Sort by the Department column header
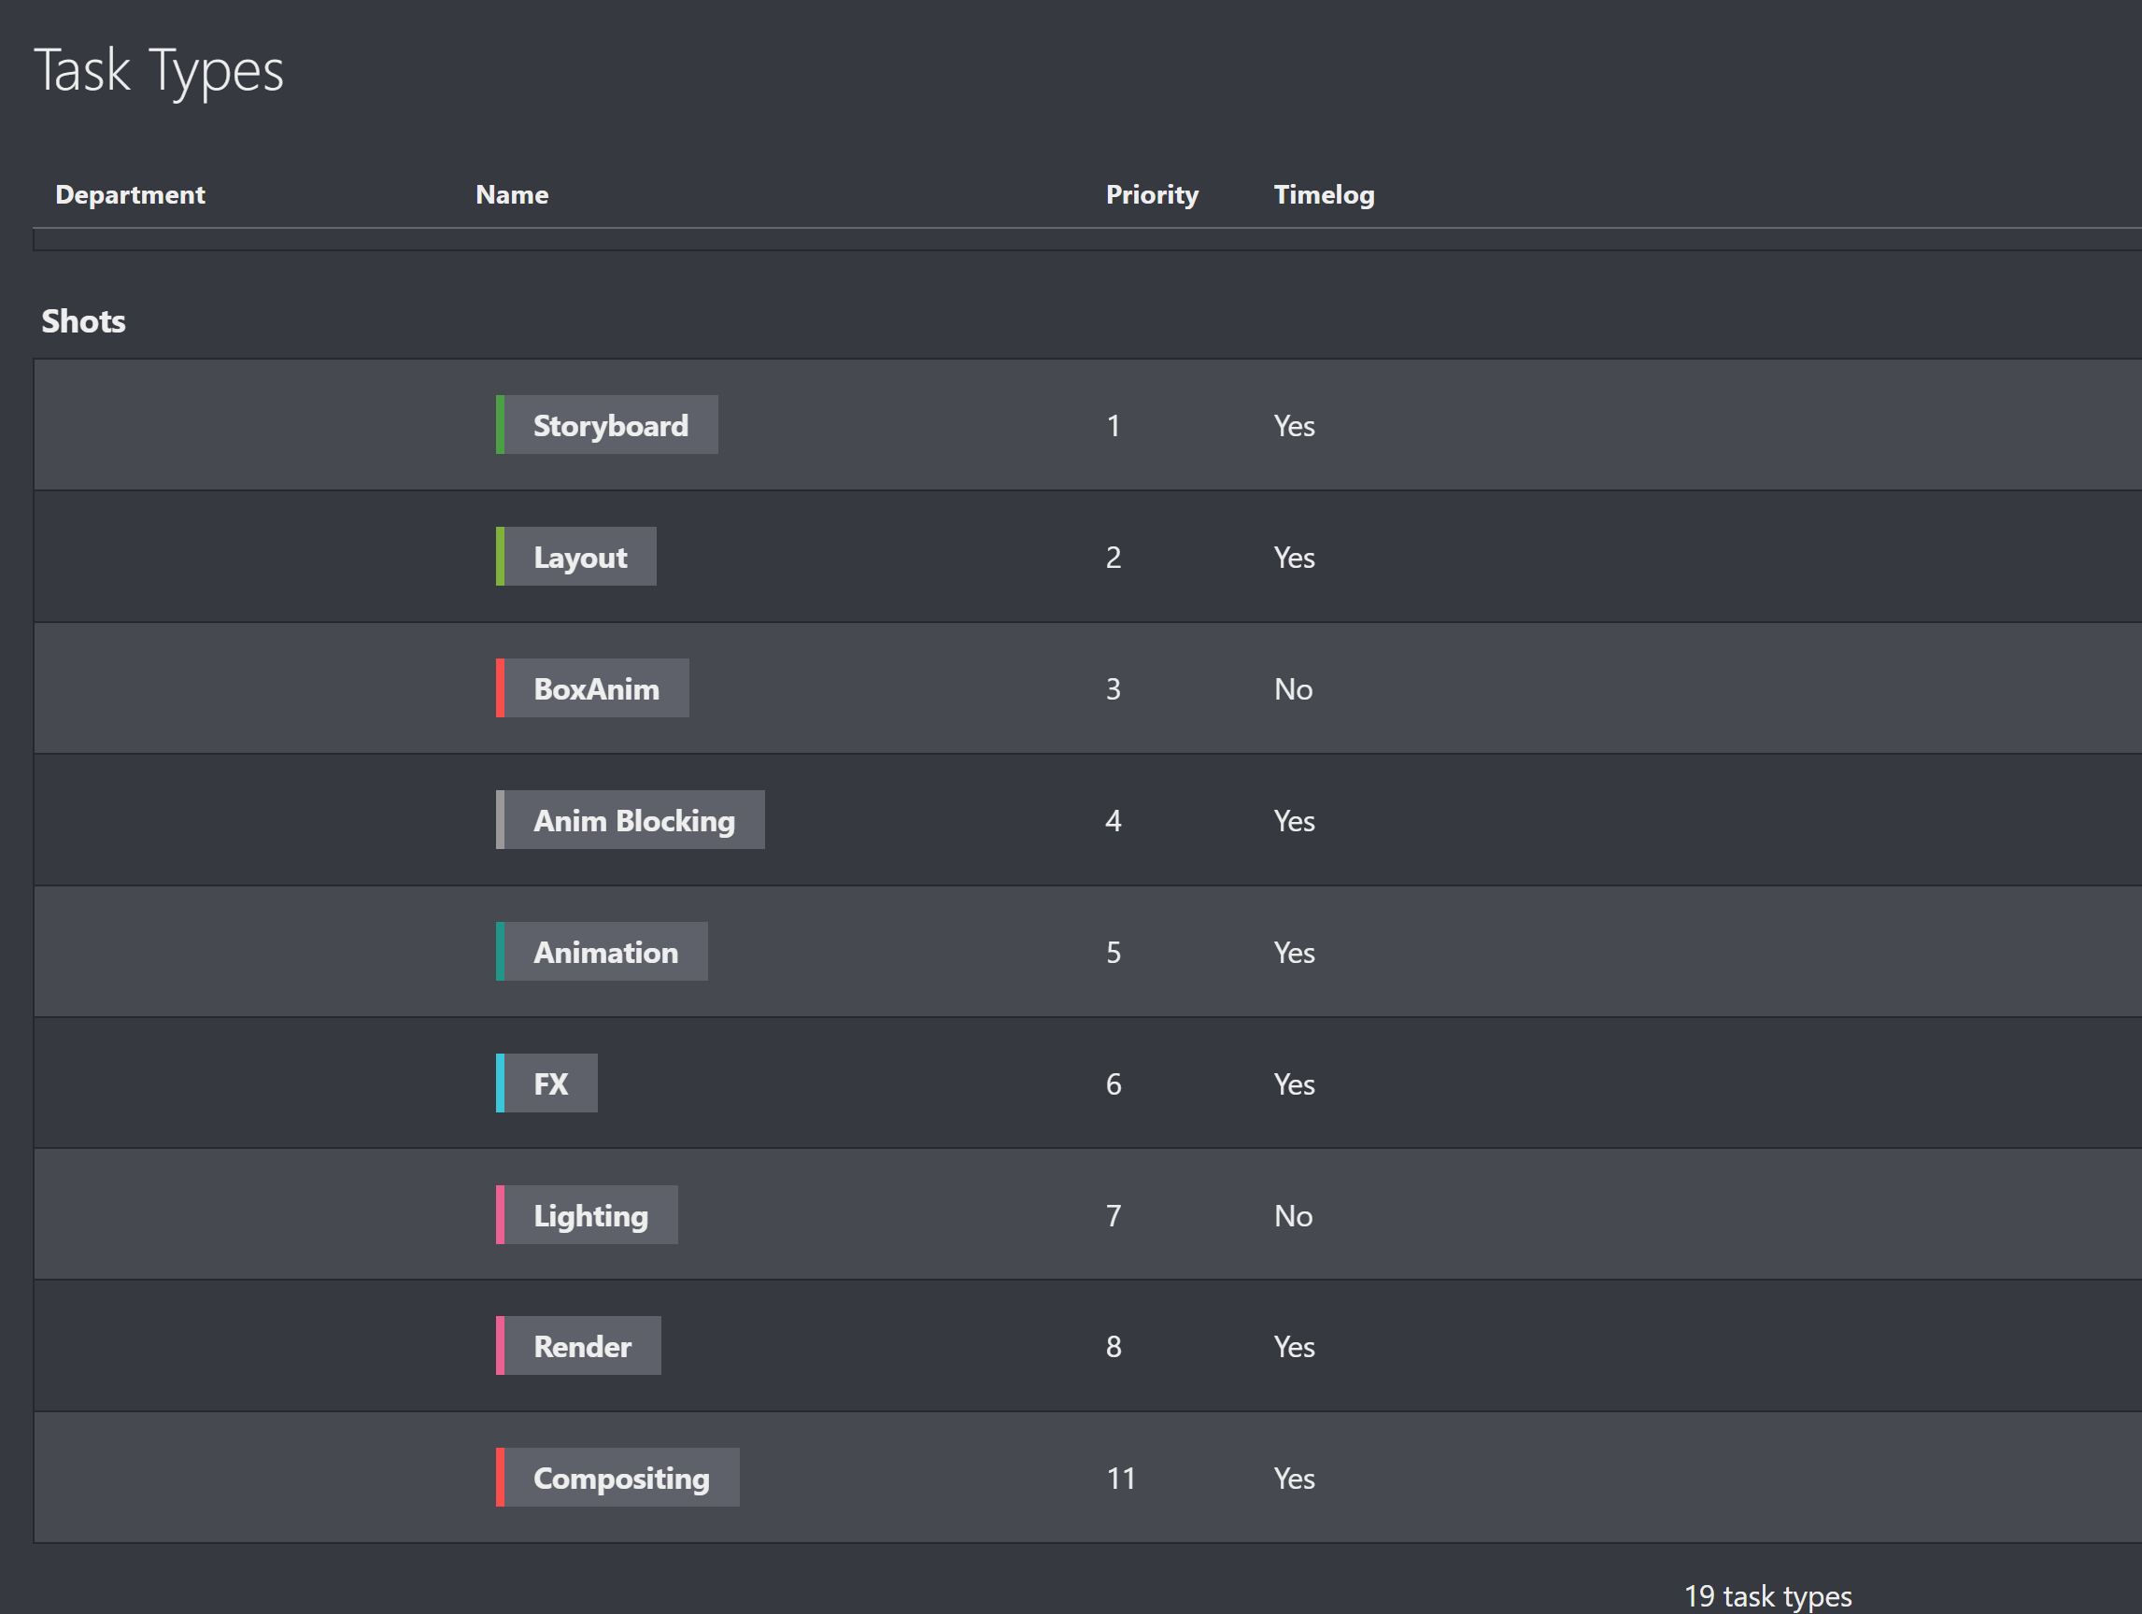 click(131, 193)
